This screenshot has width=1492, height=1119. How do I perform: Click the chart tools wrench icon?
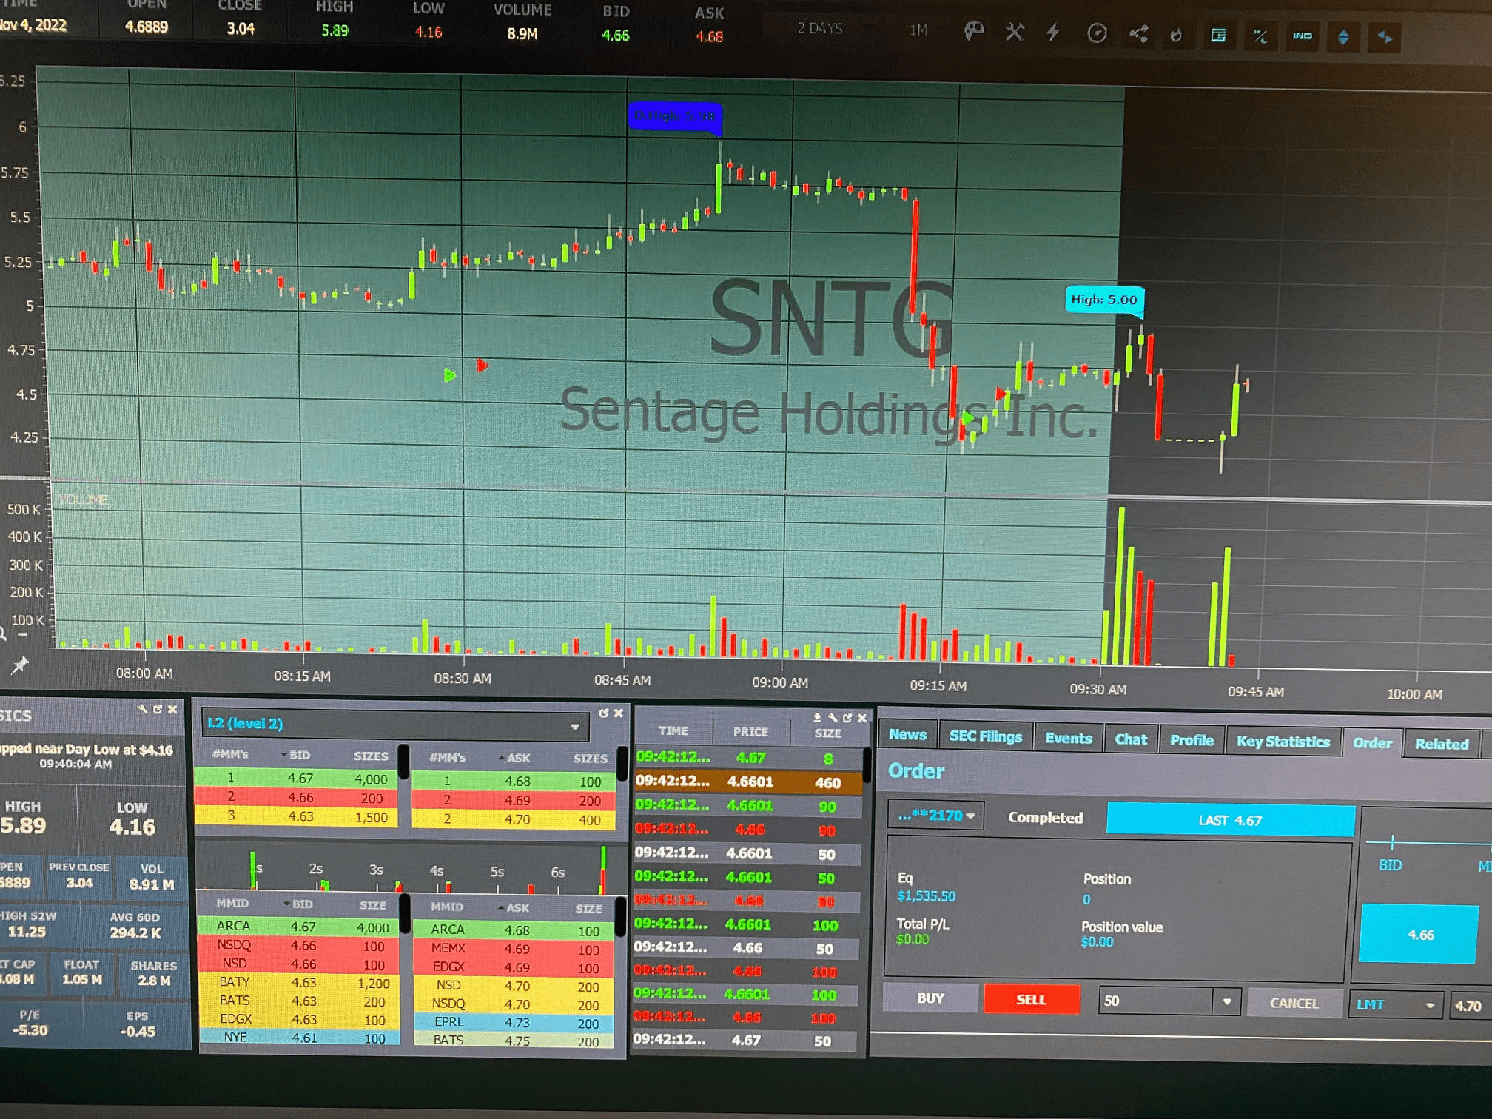pyautogui.click(x=1014, y=32)
